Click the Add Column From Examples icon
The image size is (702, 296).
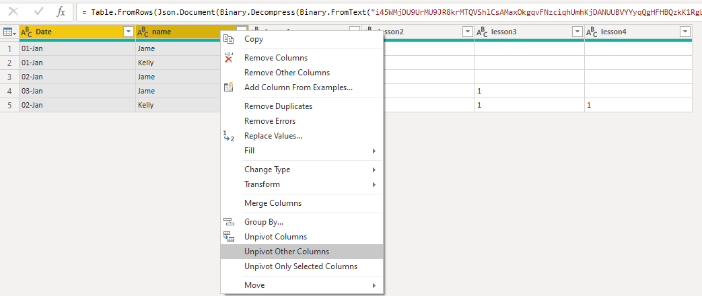[x=229, y=87]
